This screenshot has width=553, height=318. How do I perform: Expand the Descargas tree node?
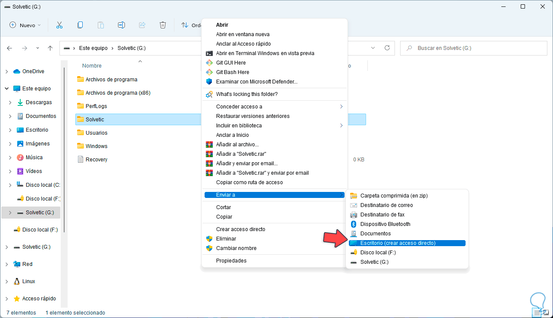pos(10,102)
